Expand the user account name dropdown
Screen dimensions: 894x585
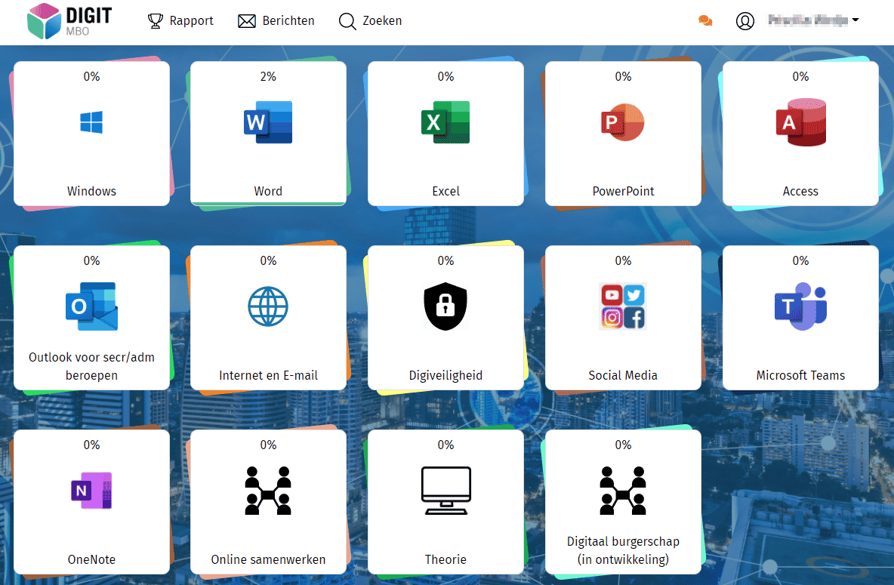(813, 20)
